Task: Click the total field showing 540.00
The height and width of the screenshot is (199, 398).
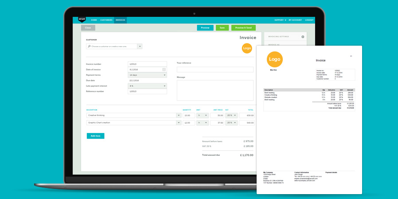Action: coord(247,123)
